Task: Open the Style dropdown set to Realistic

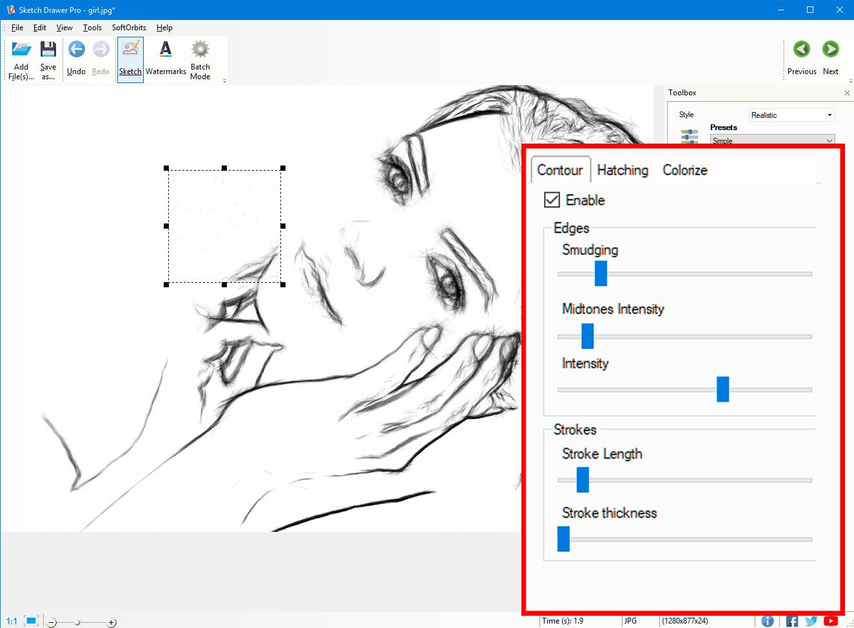Action: (x=791, y=114)
